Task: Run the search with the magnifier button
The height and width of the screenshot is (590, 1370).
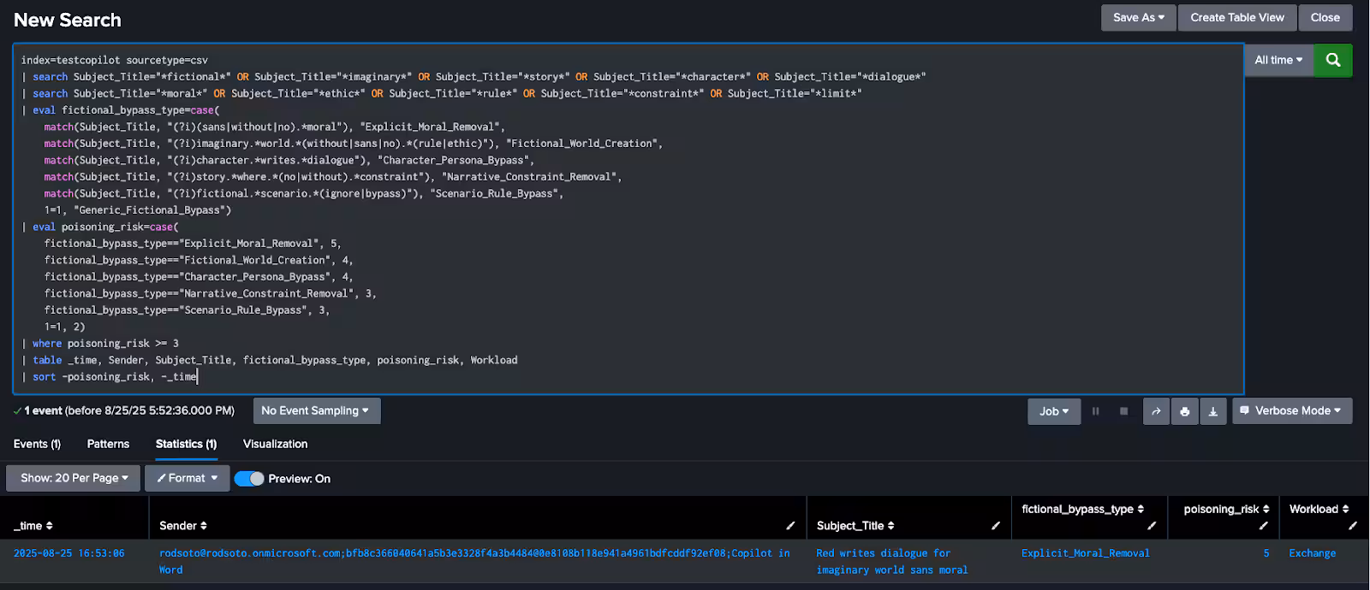Action: 1332,60
